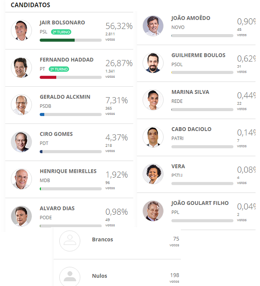Click Guilherme Boulos' portrait
260x286 pixels.
coord(153,63)
